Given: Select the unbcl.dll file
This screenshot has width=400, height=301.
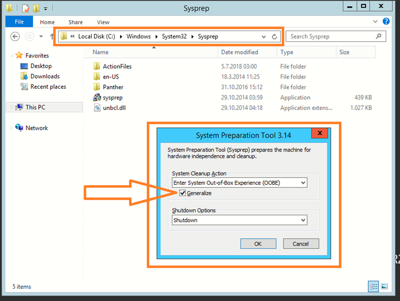Looking at the screenshot, I should [x=114, y=108].
